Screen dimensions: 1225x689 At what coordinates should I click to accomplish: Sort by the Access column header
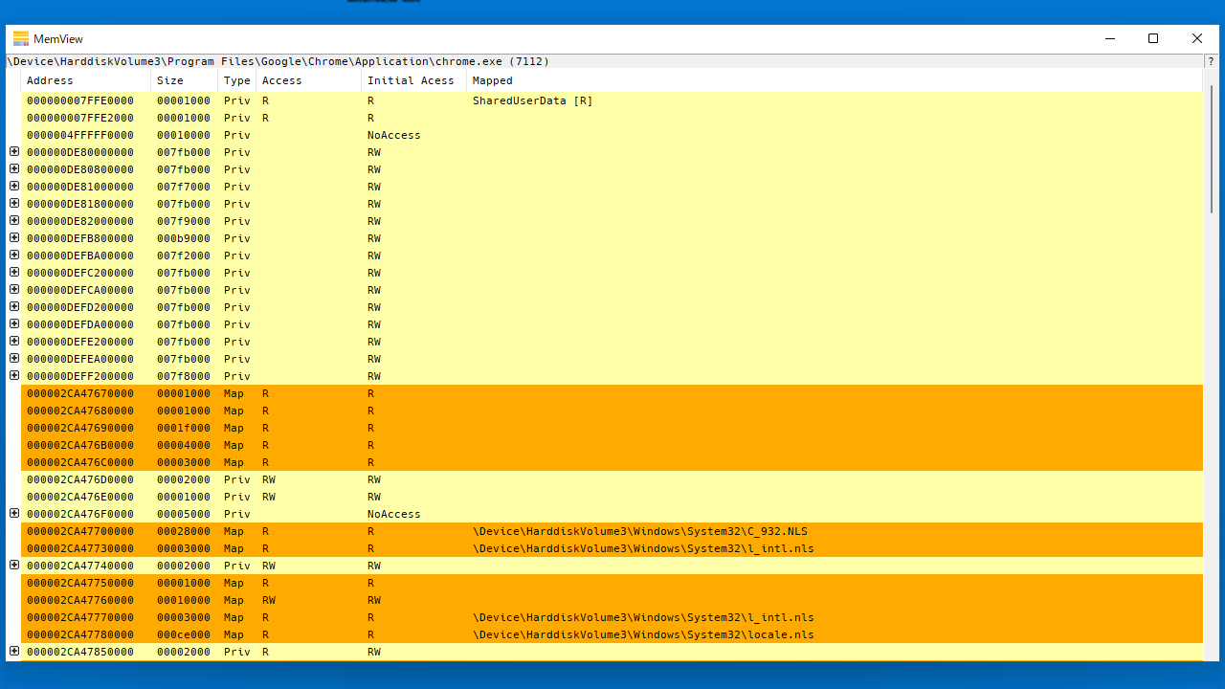309,80
